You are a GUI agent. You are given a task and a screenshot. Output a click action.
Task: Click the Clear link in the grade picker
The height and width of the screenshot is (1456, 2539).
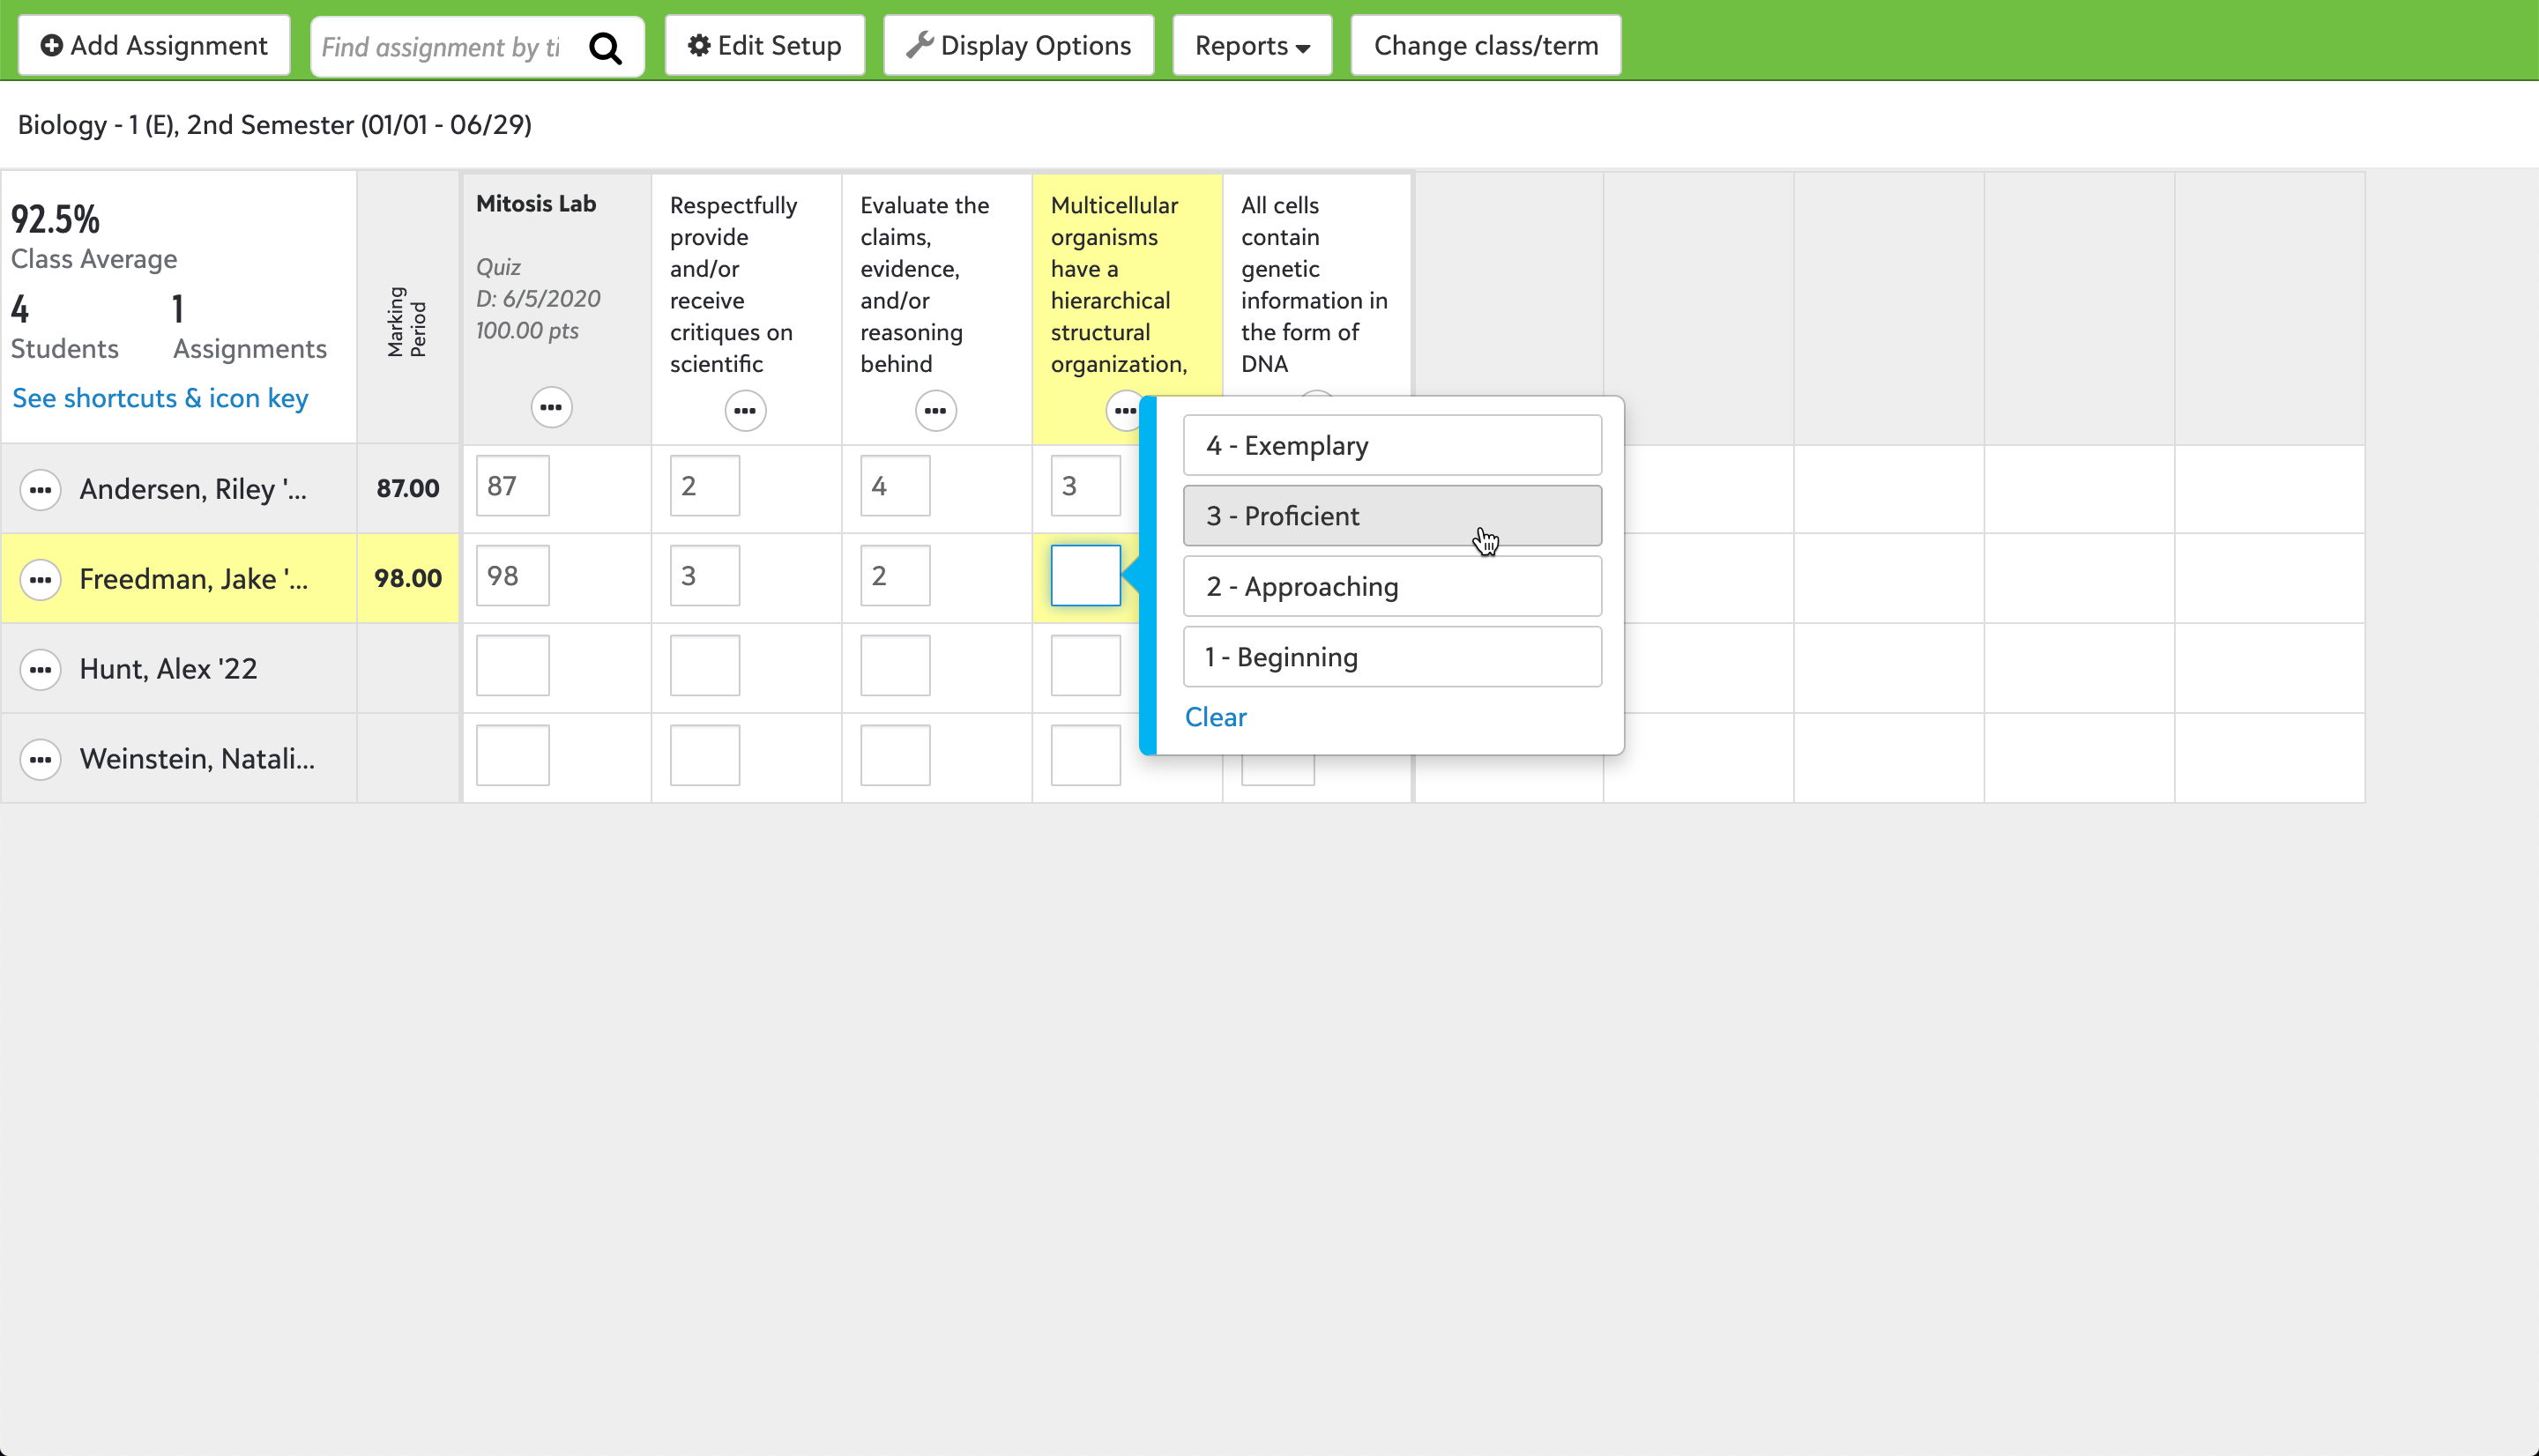point(1215,716)
